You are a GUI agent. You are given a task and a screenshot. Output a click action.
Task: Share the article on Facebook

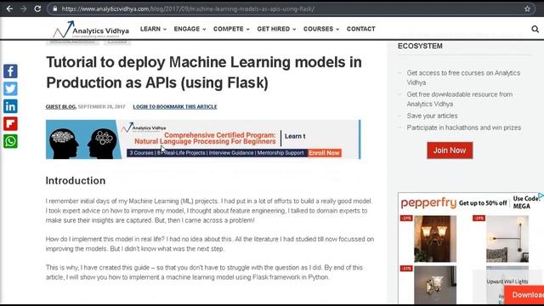click(10, 71)
